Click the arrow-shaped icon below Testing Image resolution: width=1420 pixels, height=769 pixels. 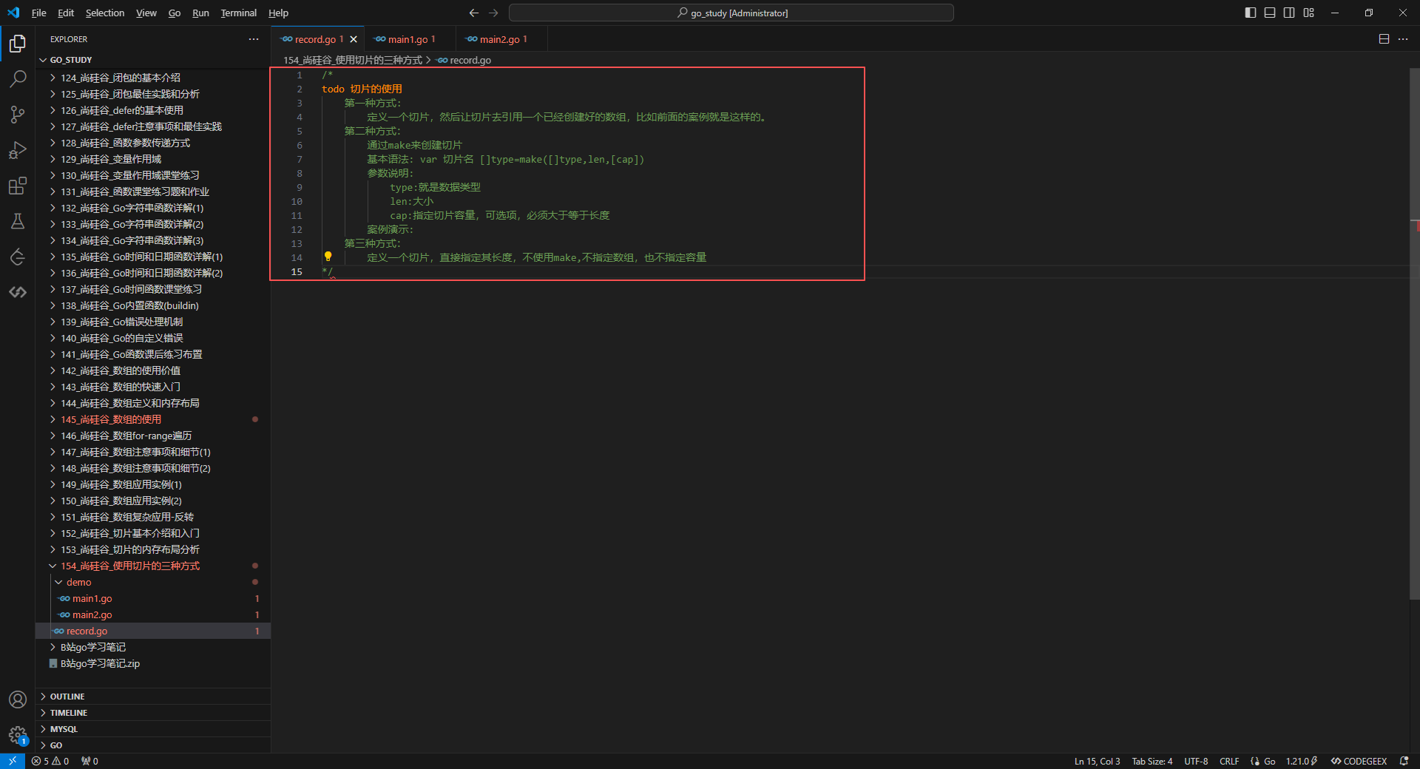point(18,257)
